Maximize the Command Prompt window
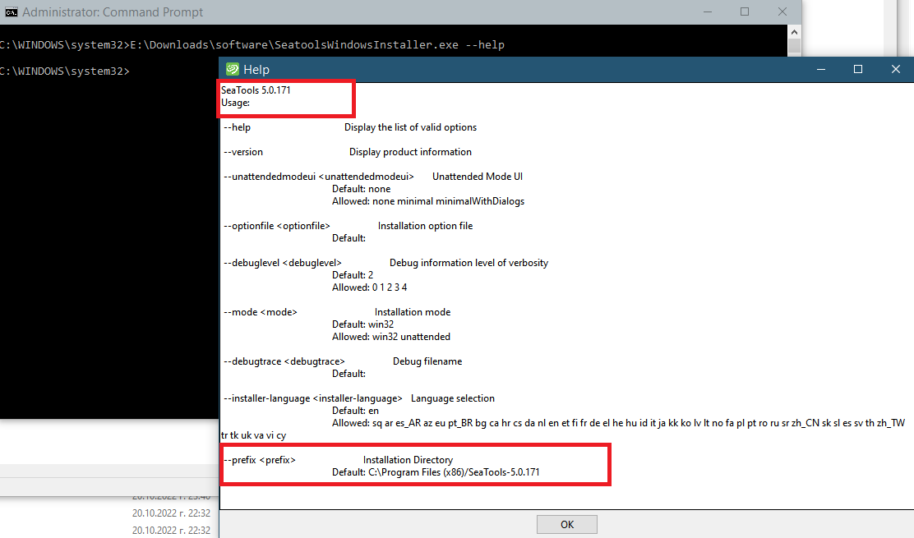Image resolution: width=914 pixels, height=538 pixels. [x=745, y=11]
